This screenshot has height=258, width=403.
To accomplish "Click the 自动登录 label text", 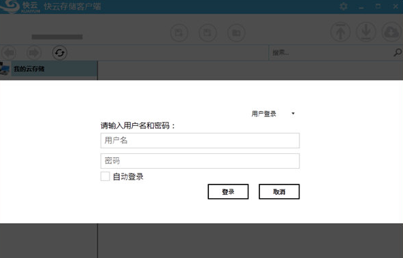I will click(128, 177).
